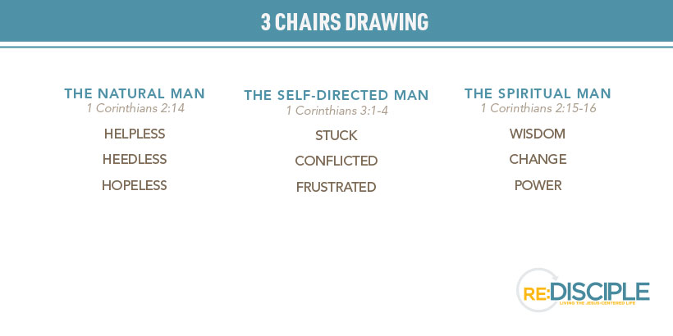Click the word HELPLESS
The height and width of the screenshot is (336, 673).
tap(135, 134)
